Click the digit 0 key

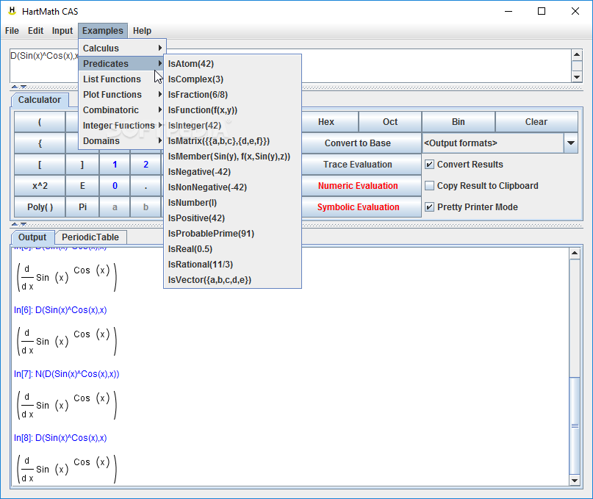115,186
